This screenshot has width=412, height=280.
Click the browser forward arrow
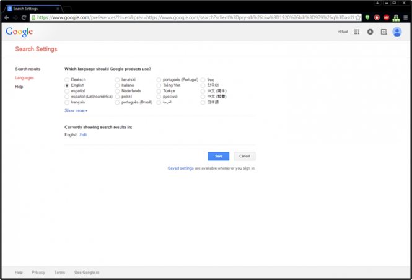click(15, 17)
